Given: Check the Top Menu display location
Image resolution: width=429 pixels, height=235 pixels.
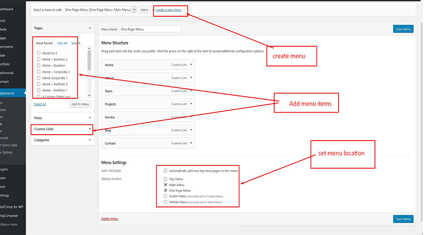Looking at the screenshot, I should (166, 179).
